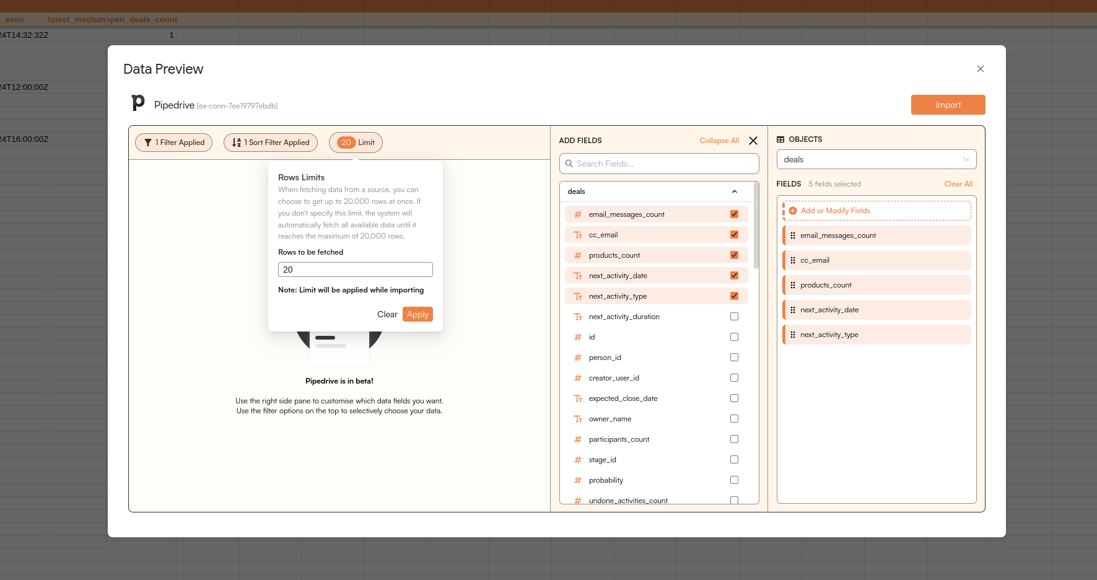Open 1 Sort Filter Applied options
The image size is (1097, 580).
[271, 143]
